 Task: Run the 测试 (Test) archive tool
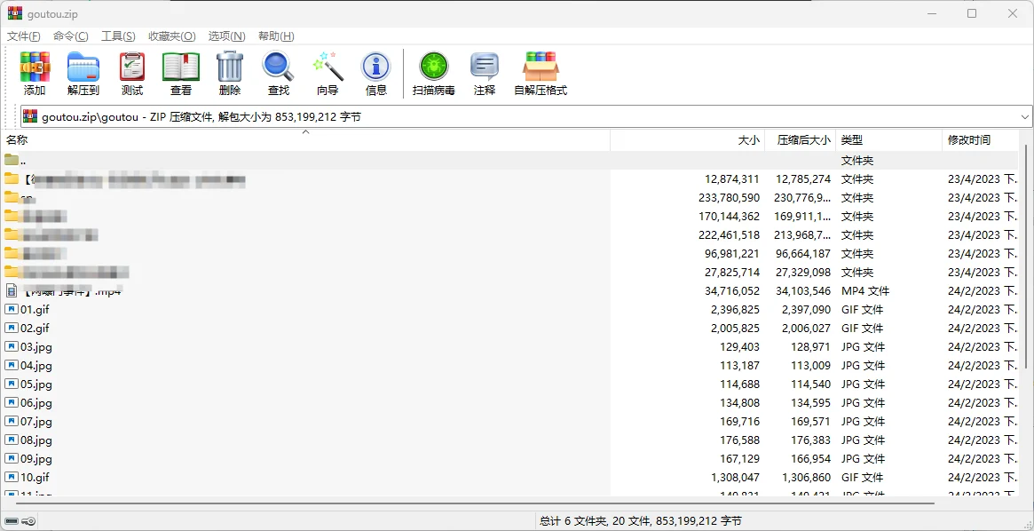tap(131, 73)
